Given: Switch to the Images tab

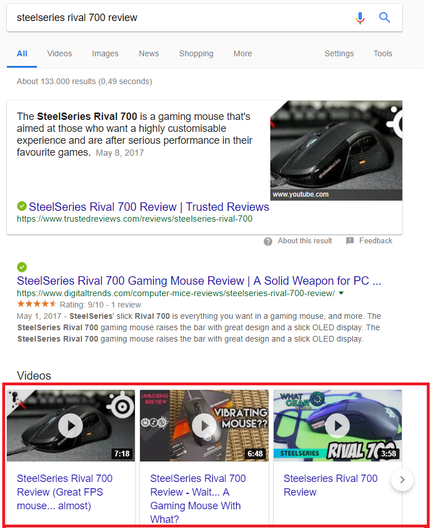Looking at the screenshot, I should tap(105, 53).
